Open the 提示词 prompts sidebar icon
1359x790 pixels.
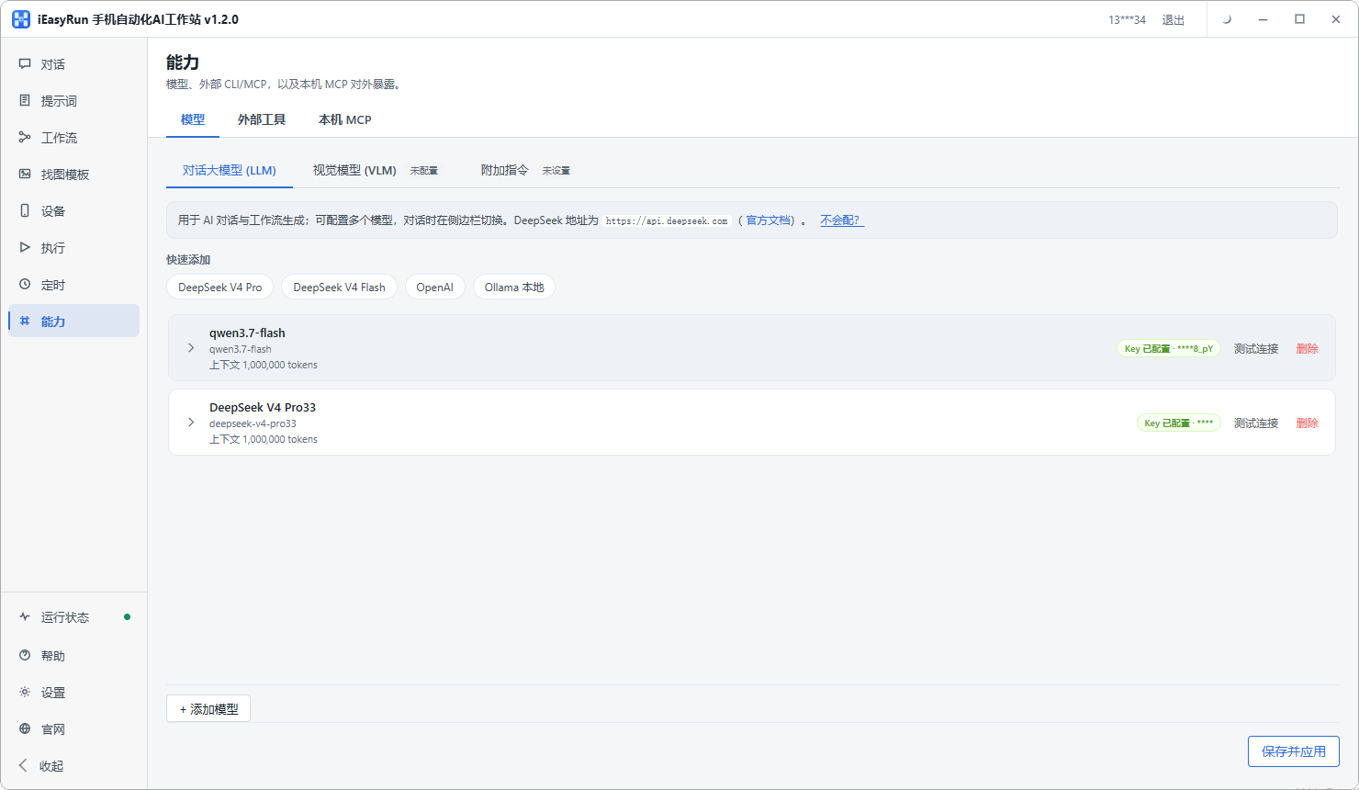tap(25, 101)
